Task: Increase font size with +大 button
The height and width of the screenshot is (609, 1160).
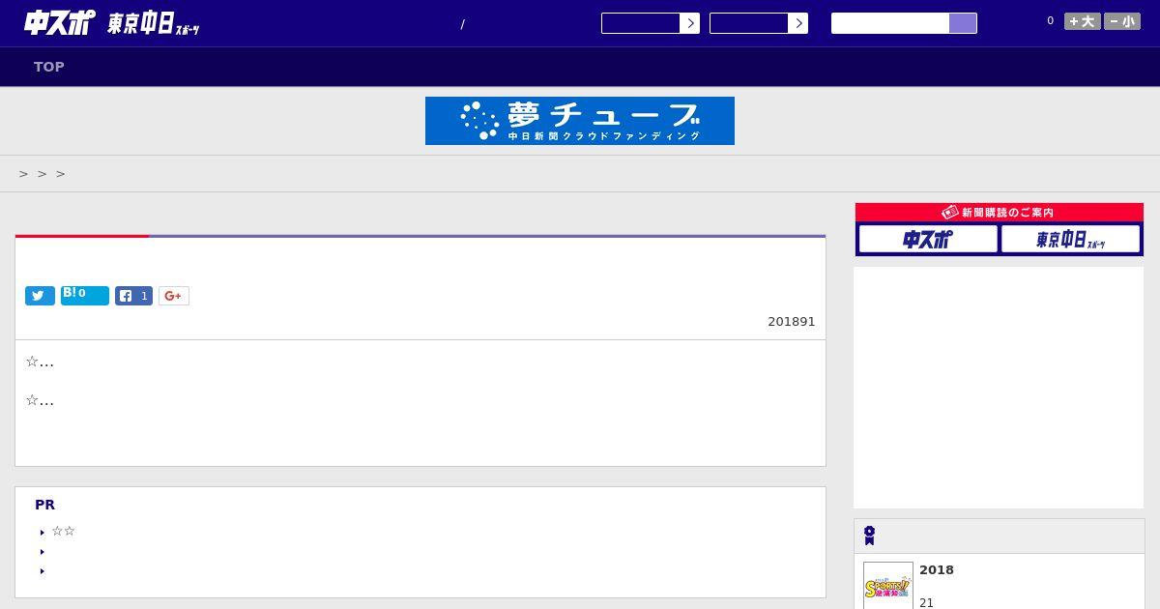Action: pos(1082,21)
